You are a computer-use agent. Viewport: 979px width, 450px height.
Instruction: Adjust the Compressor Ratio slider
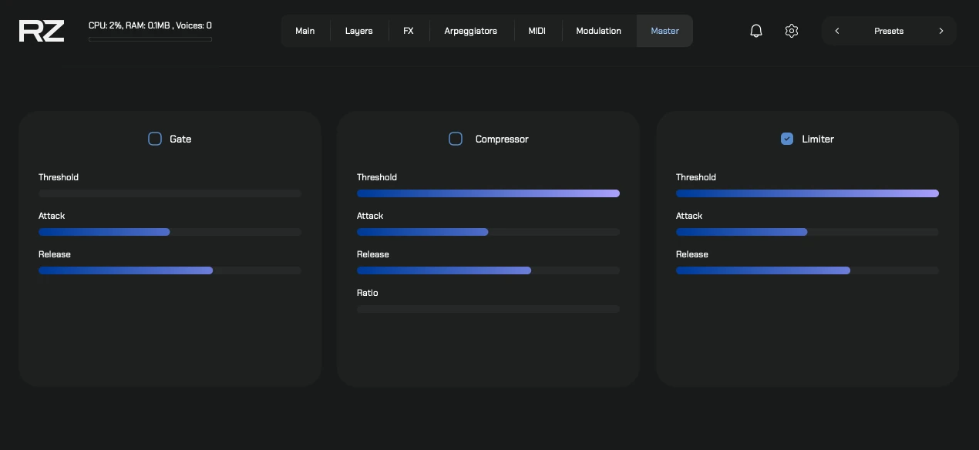[488, 309]
